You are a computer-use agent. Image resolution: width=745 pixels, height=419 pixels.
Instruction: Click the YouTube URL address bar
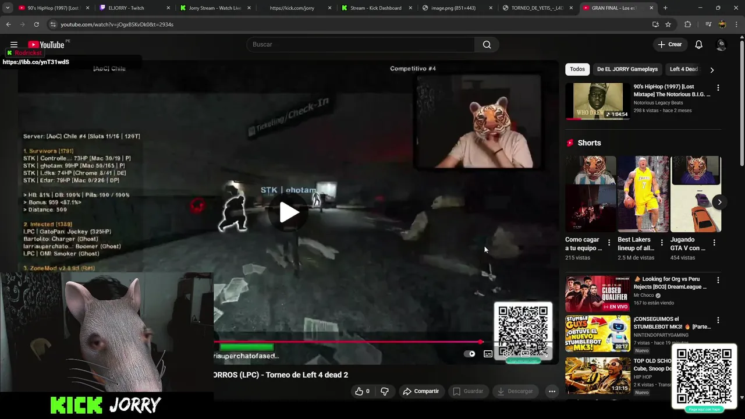(x=349, y=24)
